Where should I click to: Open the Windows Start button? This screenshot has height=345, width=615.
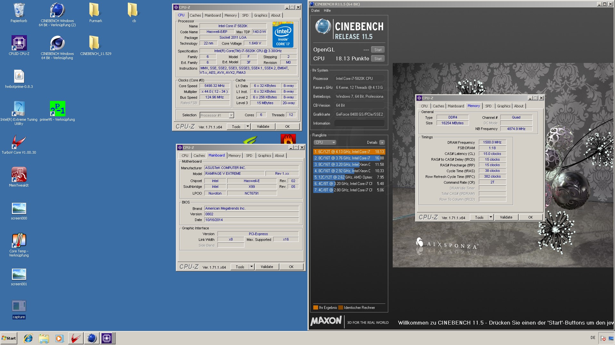tap(9, 338)
